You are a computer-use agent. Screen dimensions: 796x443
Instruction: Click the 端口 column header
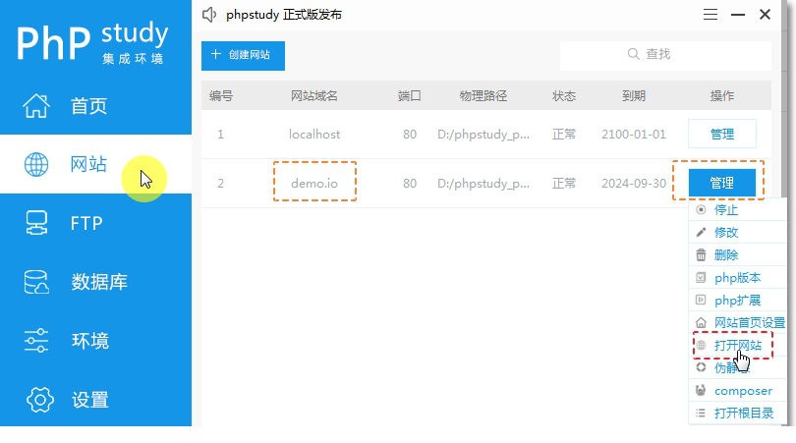tap(409, 95)
